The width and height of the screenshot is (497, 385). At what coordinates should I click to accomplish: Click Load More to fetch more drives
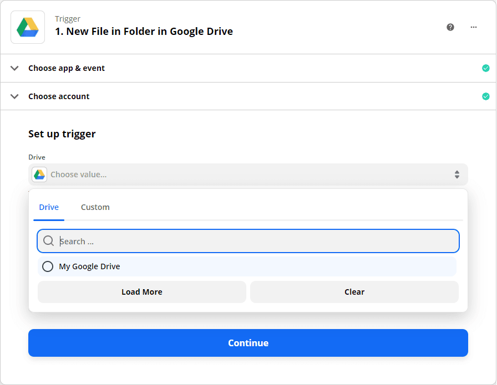click(x=141, y=291)
